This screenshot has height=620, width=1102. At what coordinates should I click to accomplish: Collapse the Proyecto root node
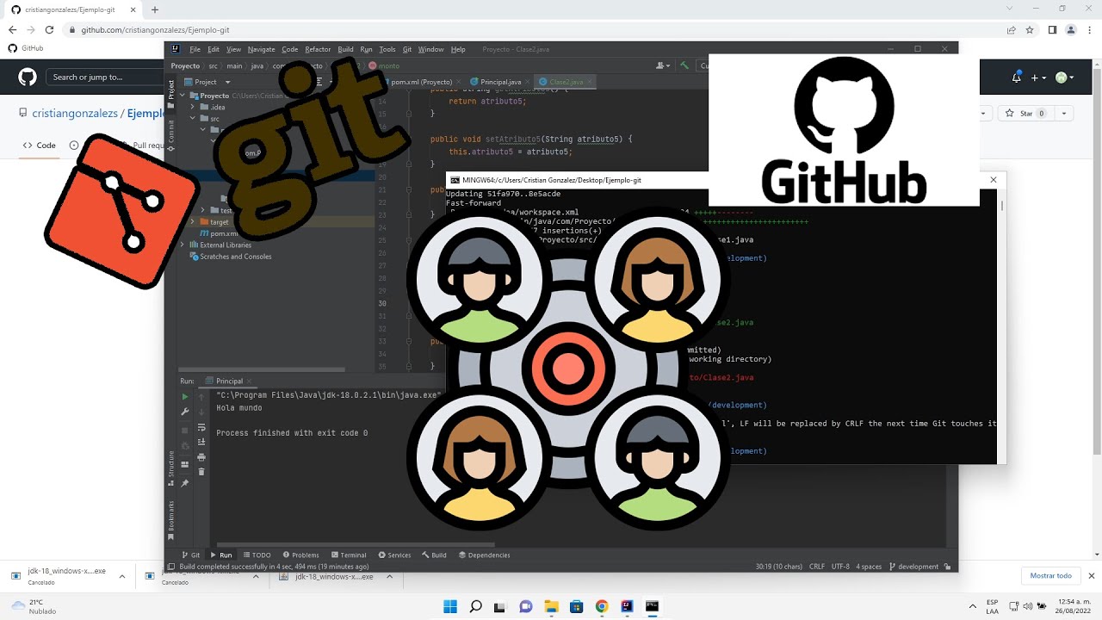click(x=183, y=96)
